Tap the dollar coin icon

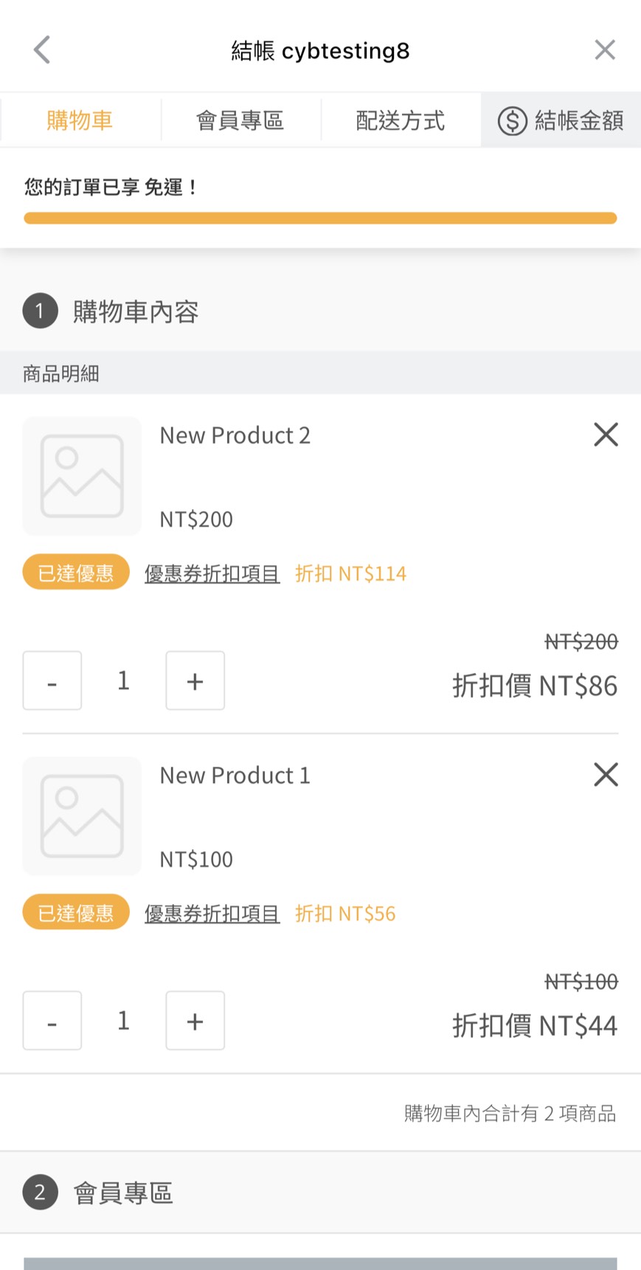[x=512, y=121]
